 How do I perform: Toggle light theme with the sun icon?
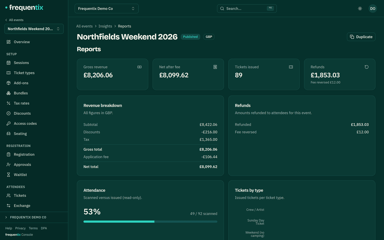(x=360, y=8)
